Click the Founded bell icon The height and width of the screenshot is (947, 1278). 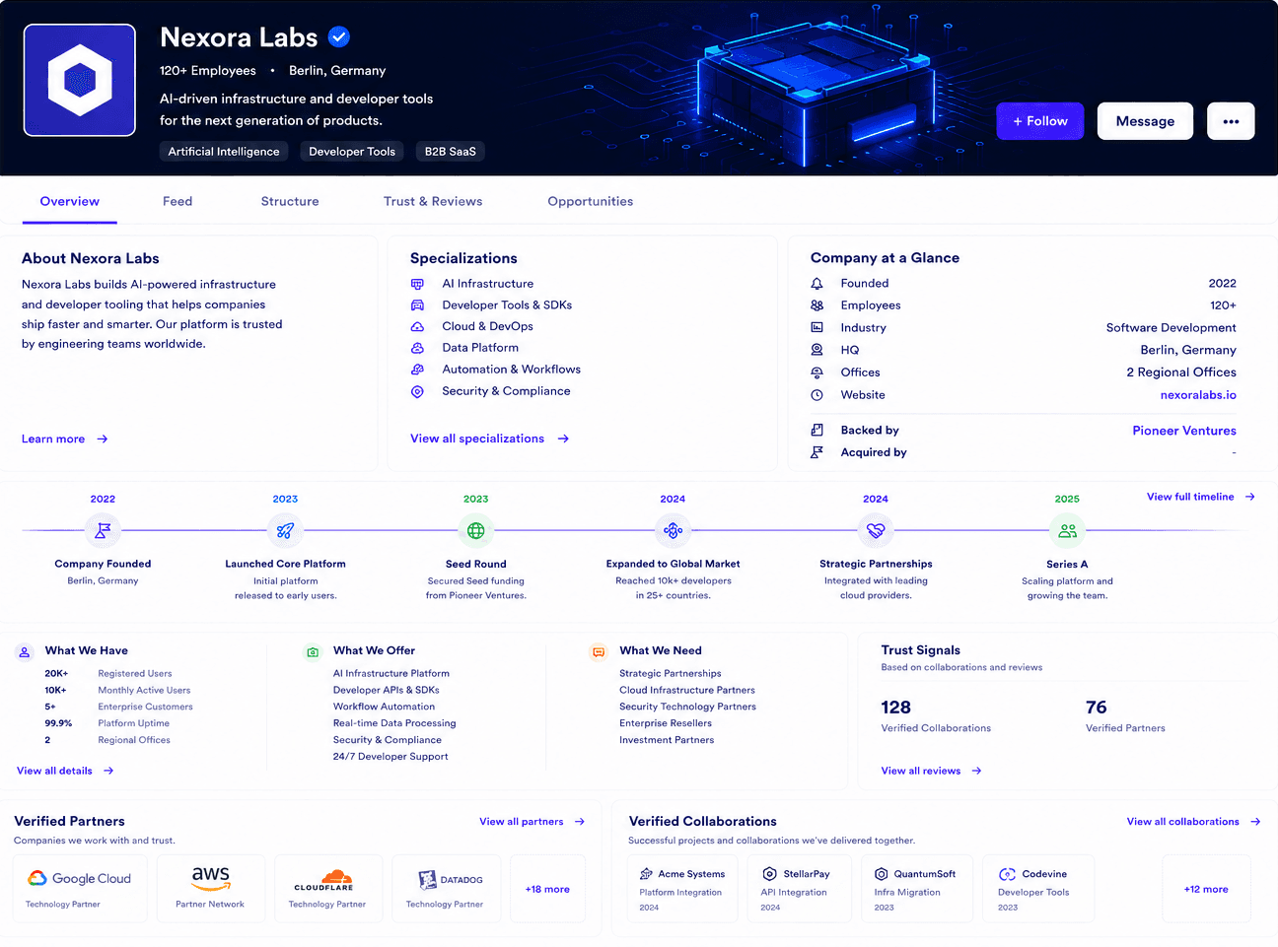[x=816, y=284]
